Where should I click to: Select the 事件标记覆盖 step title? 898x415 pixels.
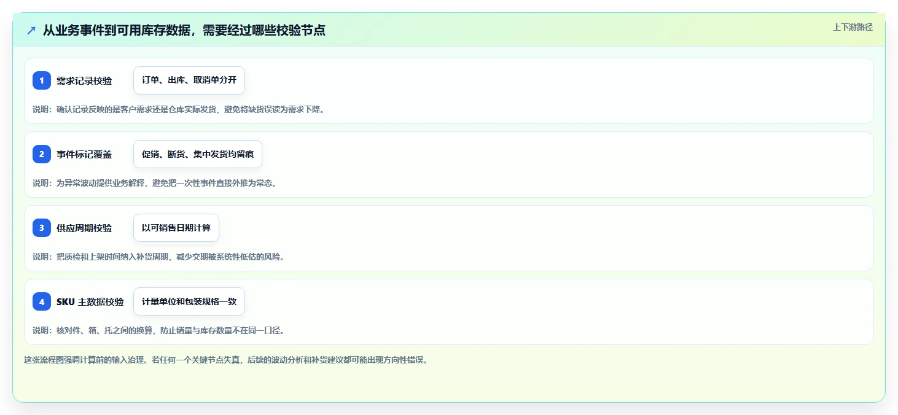pyautogui.click(x=84, y=154)
